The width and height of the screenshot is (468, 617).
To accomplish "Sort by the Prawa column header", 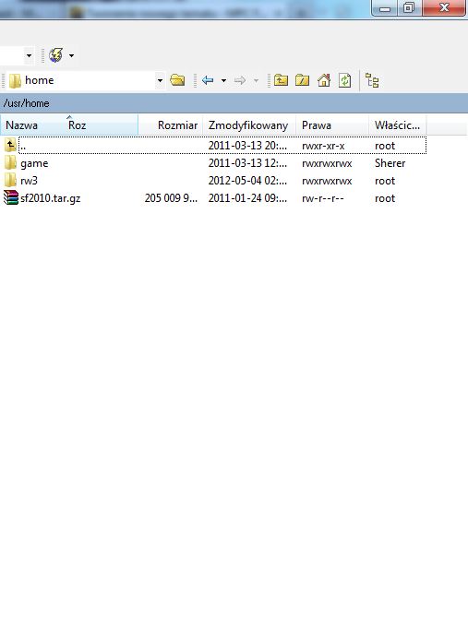I will (332, 125).
